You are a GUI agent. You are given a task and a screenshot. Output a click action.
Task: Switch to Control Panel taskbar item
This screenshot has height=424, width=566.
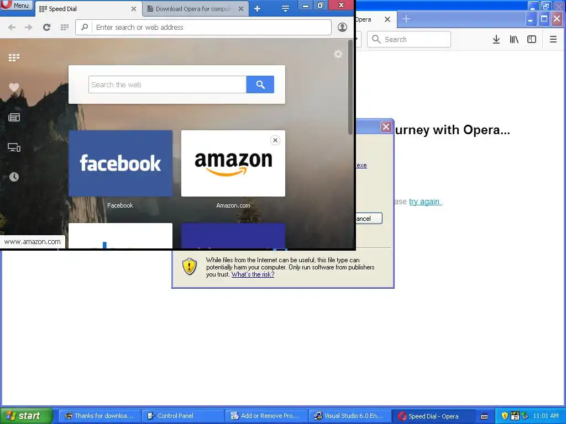[182, 416]
